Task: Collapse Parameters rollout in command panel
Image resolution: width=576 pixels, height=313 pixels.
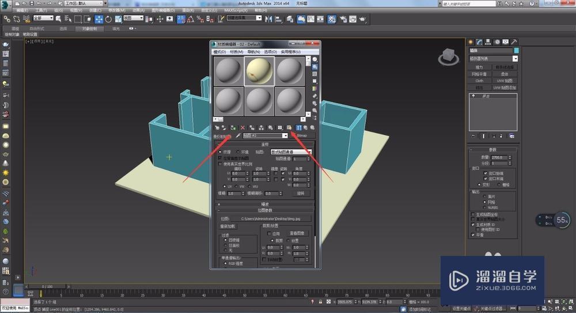Action: [x=492, y=150]
